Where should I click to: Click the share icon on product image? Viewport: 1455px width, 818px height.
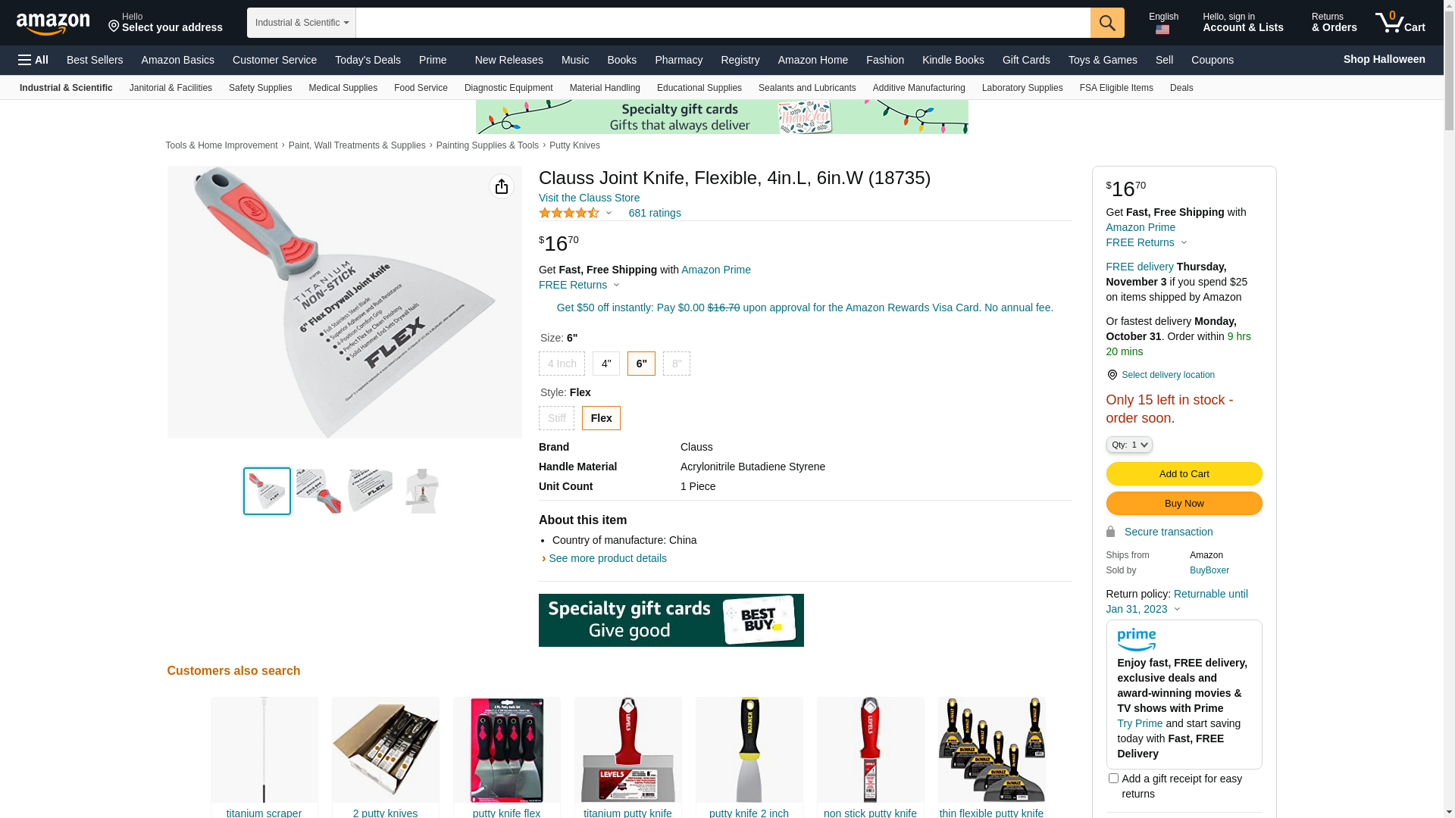point(501,186)
